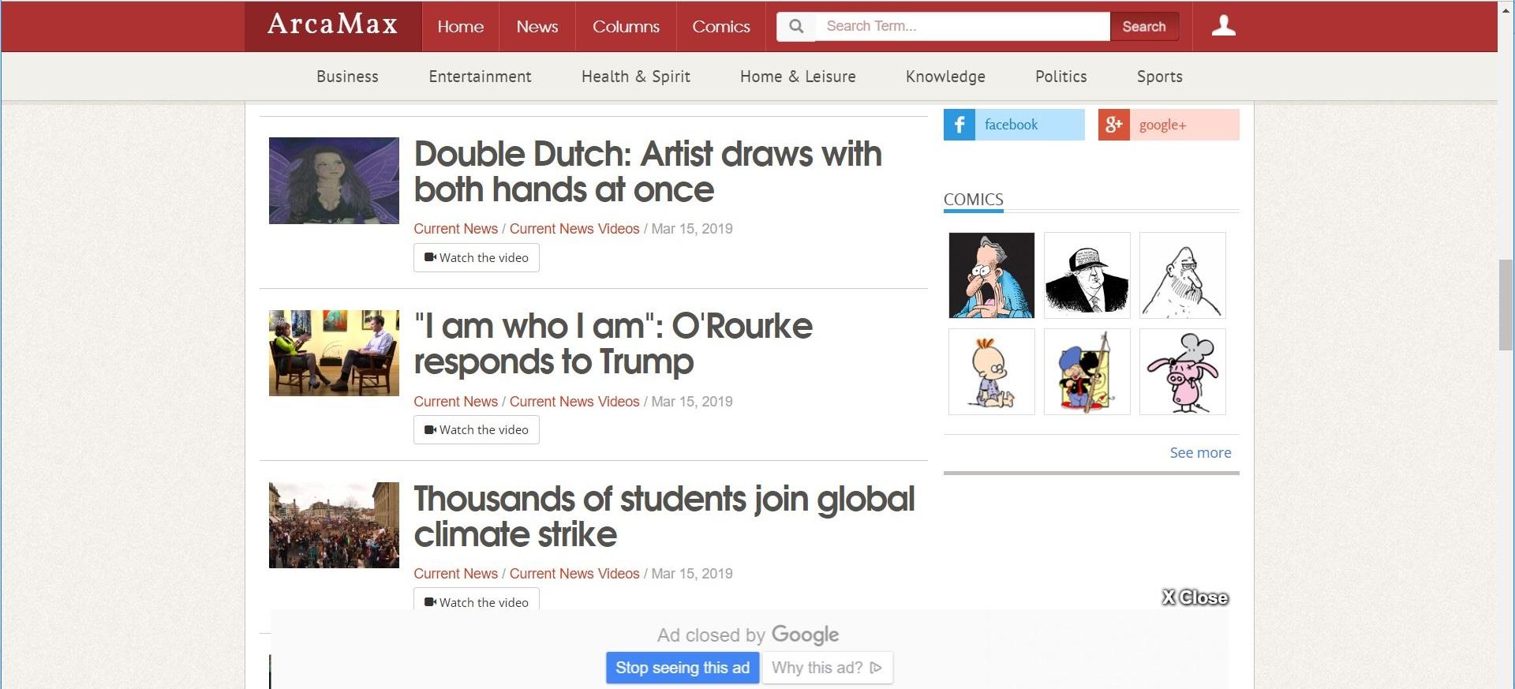Share on google+ button
Viewport: 1515px width, 689px height.
coord(1169,125)
